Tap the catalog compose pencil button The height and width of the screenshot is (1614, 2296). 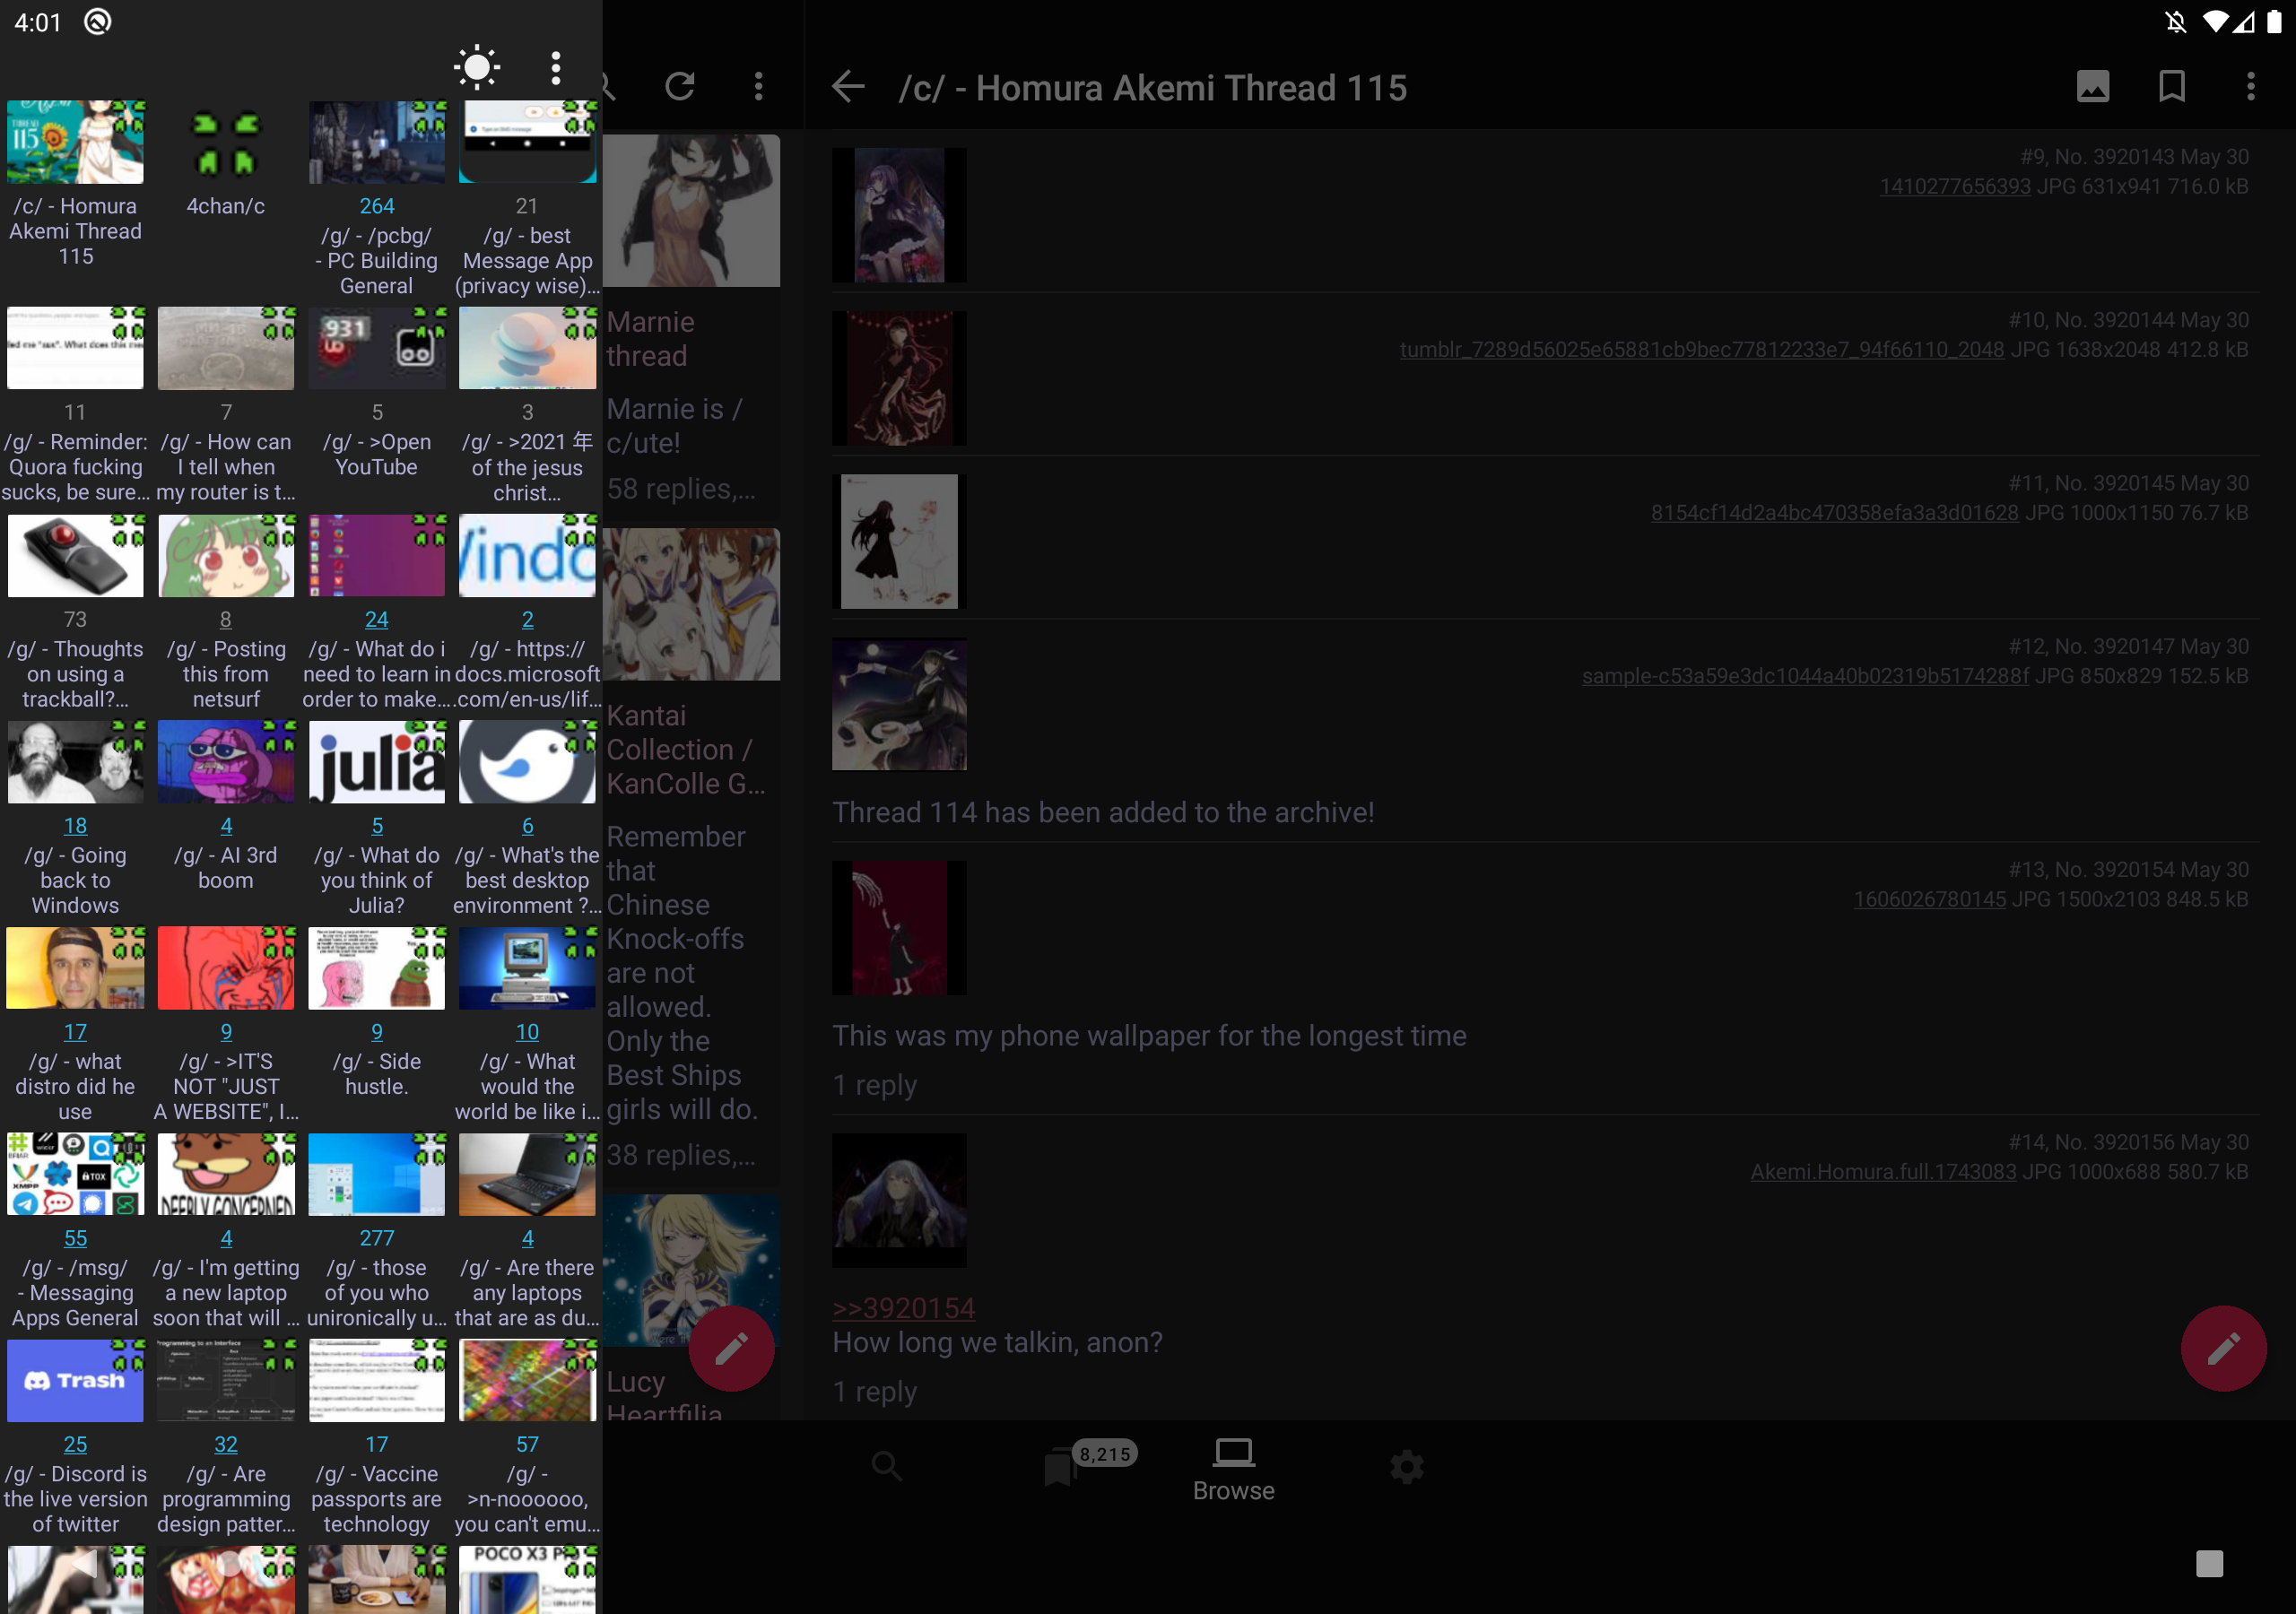pos(731,1349)
